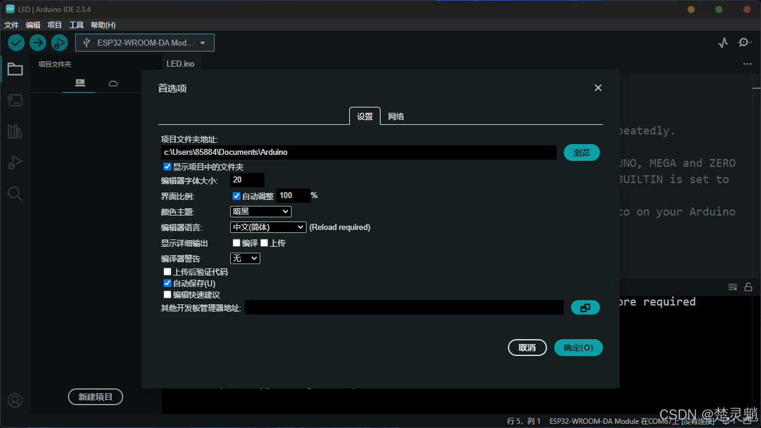This screenshot has height=428, width=761.
Task: Click the cursor position status 行 5, 列 1
Action: tap(524, 421)
